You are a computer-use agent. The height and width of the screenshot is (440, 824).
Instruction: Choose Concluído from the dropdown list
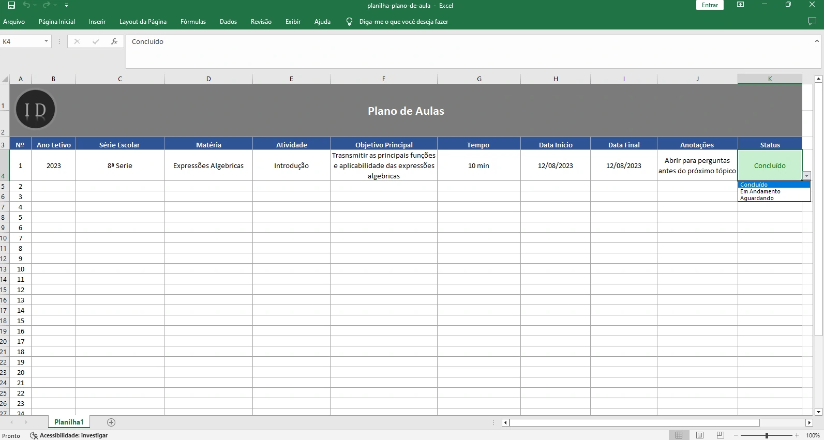[774, 185]
